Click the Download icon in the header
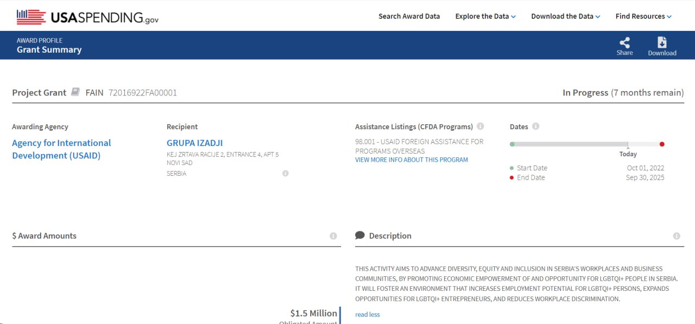Viewport: 695px width, 324px height. click(x=662, y=43)
